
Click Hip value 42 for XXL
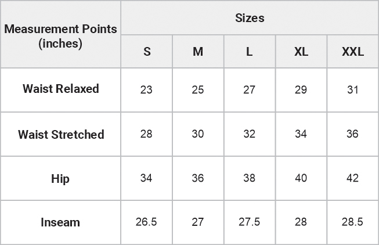click(x=352, y=178)
